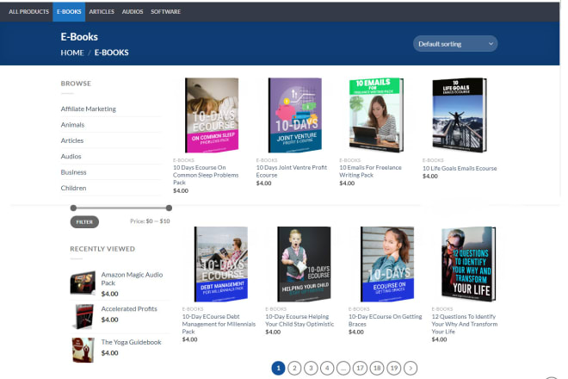Open the Default sorting dropdown
568x379 pixels.
(455, 44)
